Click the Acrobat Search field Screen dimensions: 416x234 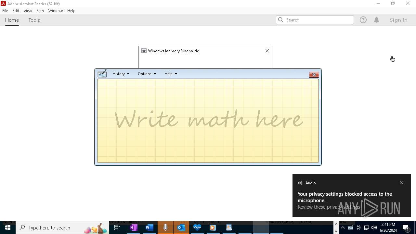click(315, 20)
